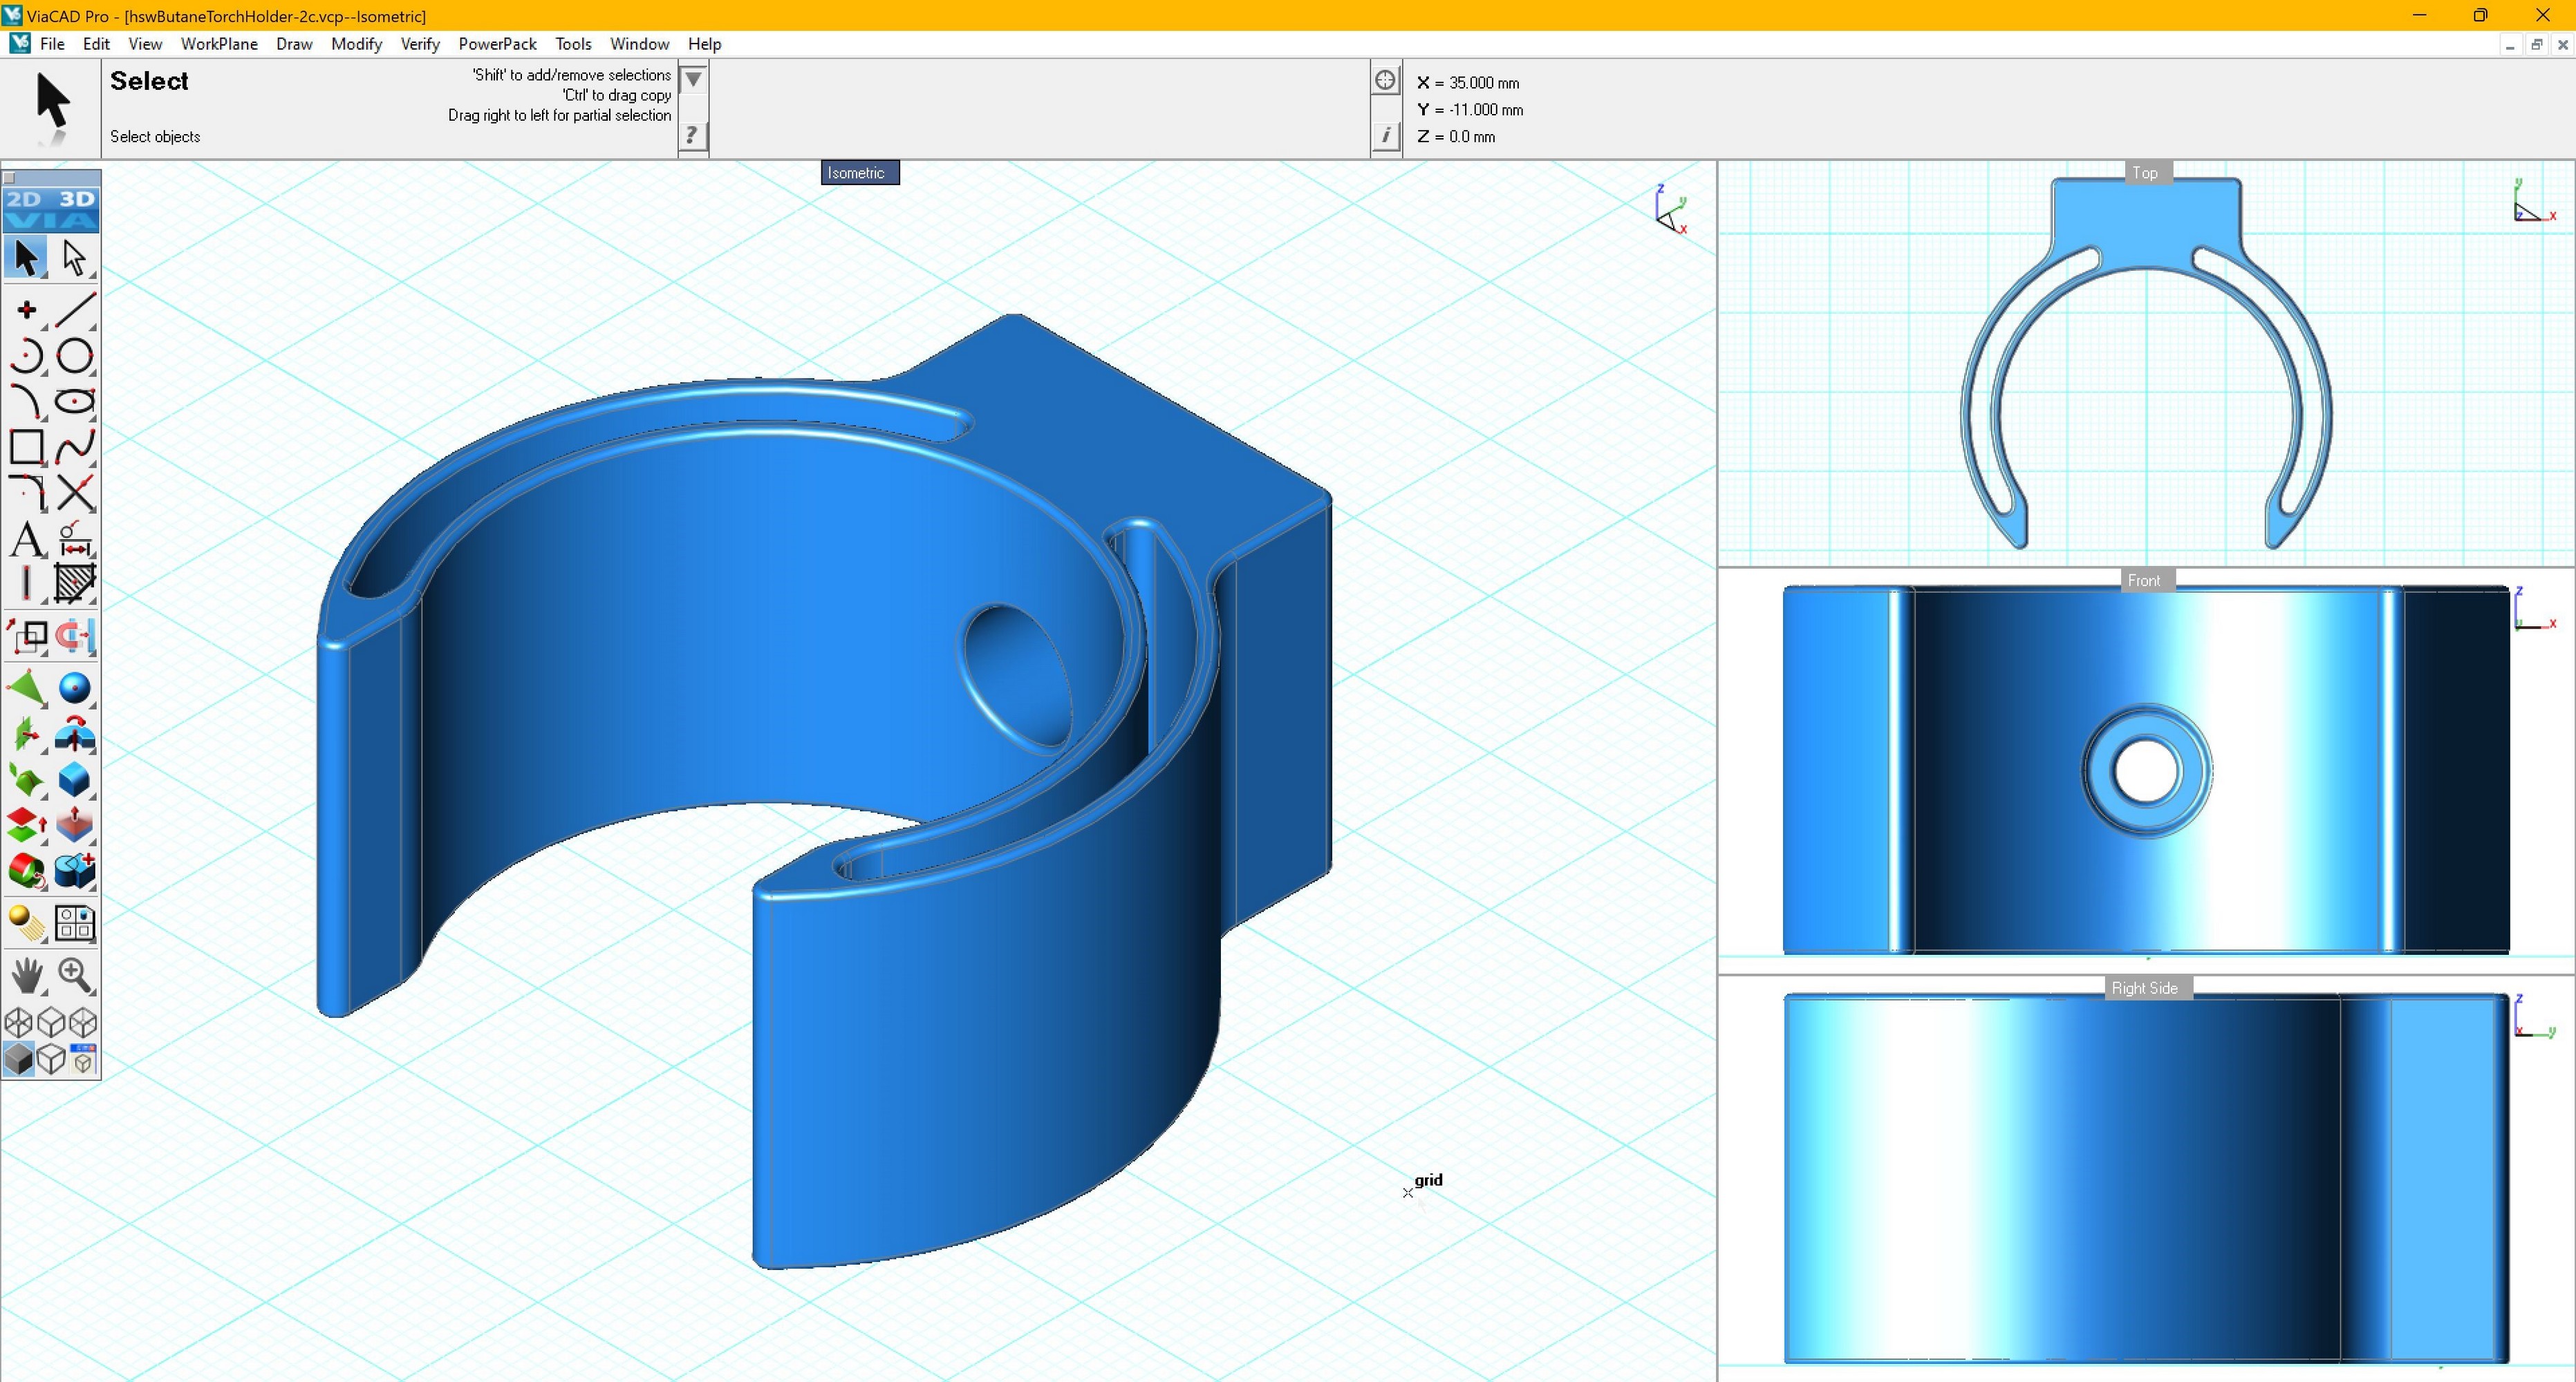Select the Circle drawing tool
This screenshot has height=1382, width=2576.
[x=75, y=356]
